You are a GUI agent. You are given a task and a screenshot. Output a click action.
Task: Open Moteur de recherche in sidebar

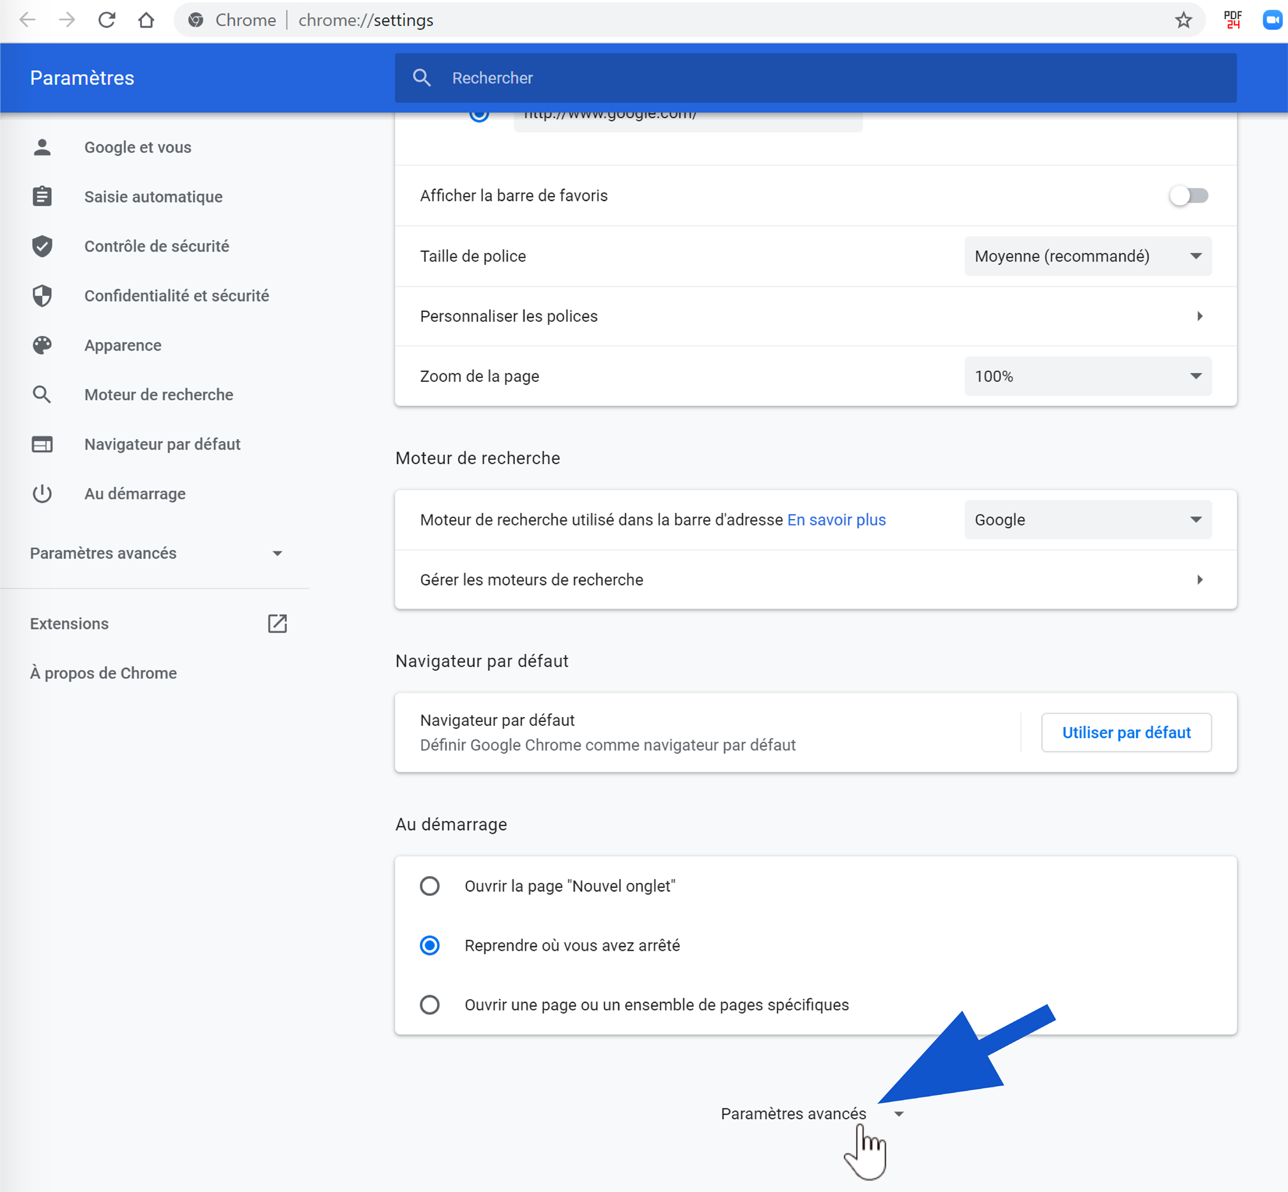[x=158, y=395]
